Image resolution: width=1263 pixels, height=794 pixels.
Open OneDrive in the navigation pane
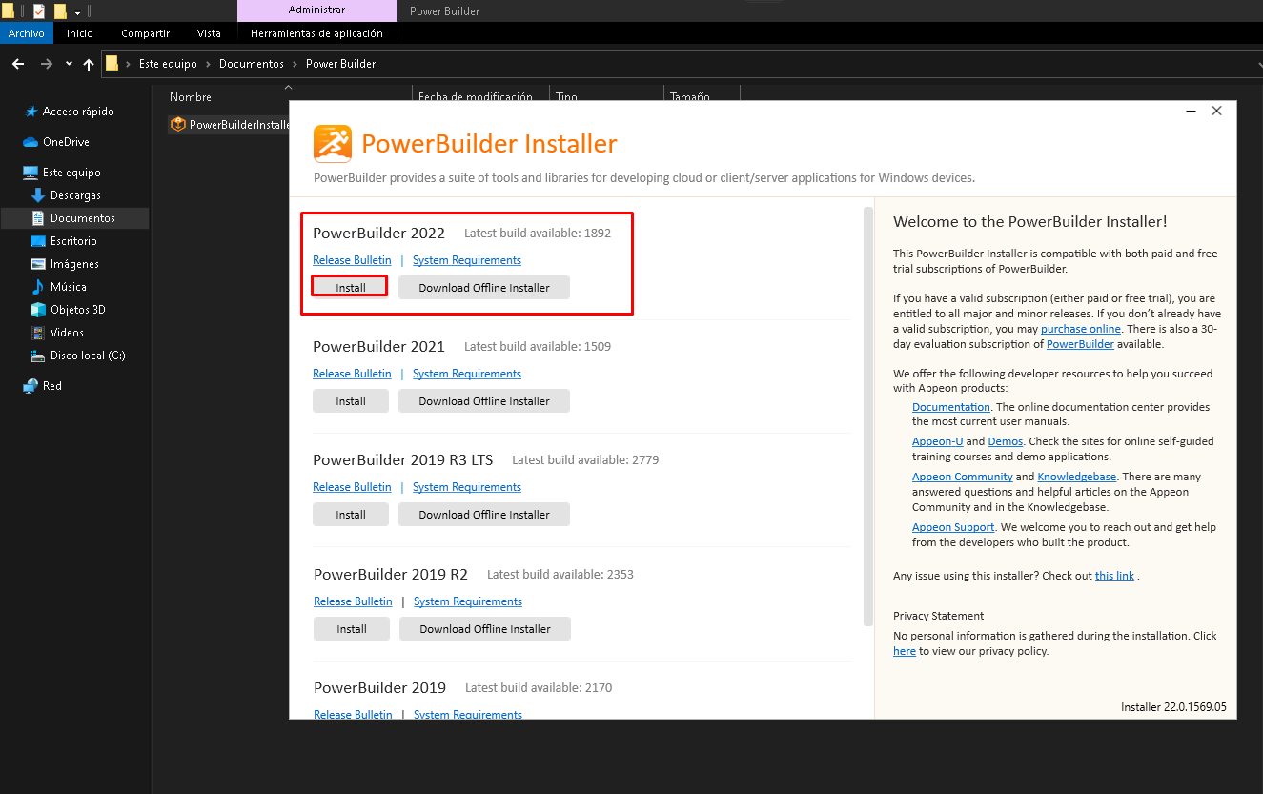click(x=66, y=142)
